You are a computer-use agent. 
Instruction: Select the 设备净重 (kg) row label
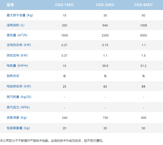coord(16,118)
